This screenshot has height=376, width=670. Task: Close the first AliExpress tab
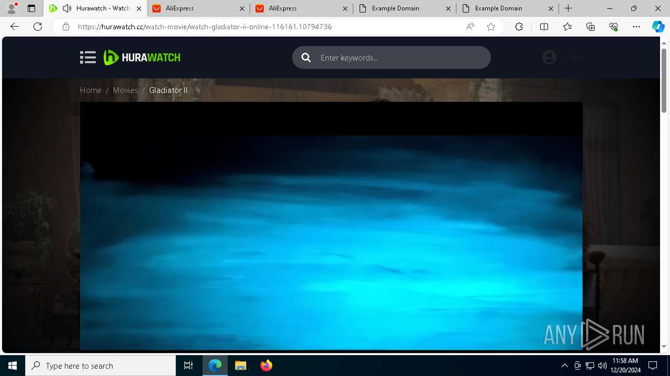(x=242, y=8)
